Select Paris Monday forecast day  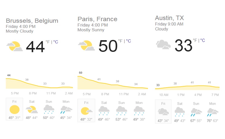click(x=139, y=110)
